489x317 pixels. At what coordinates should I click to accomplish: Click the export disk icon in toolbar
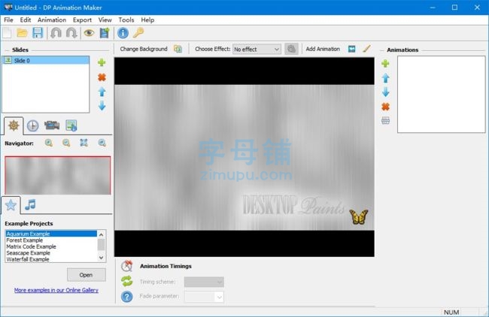click(x=105, y=33)
